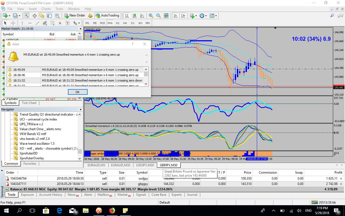Image resolution: width=345 pixels, height=216 pixels.
Task: Switch to the H1 timeframe
Action: click(118, 23)
